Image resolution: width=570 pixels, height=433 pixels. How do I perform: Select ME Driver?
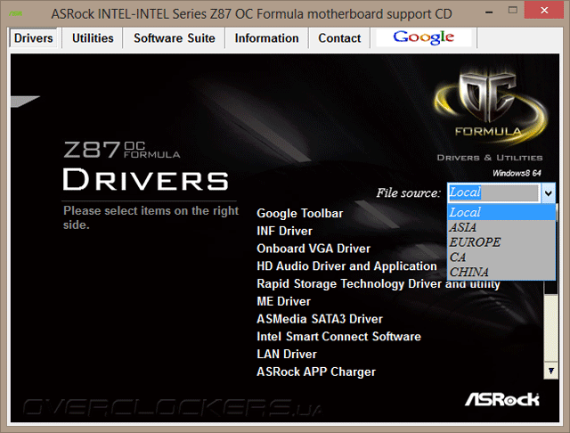[283, 301]
